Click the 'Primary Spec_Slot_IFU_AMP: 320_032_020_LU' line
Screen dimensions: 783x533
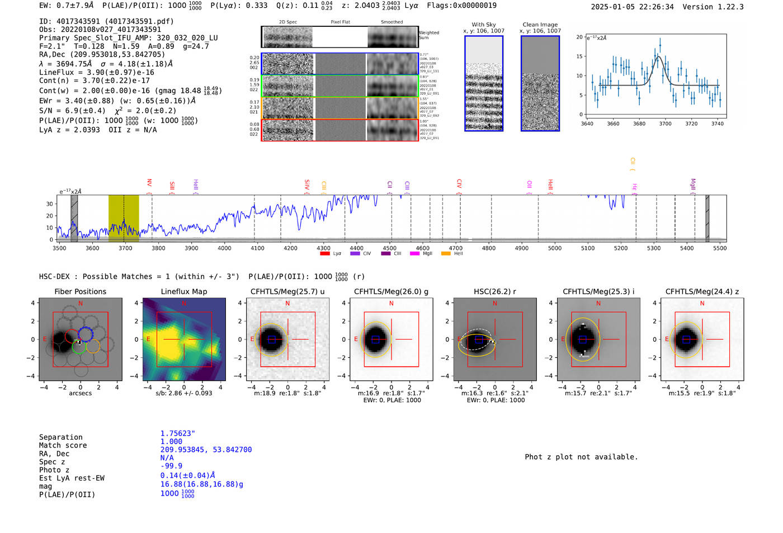[129, 38]
